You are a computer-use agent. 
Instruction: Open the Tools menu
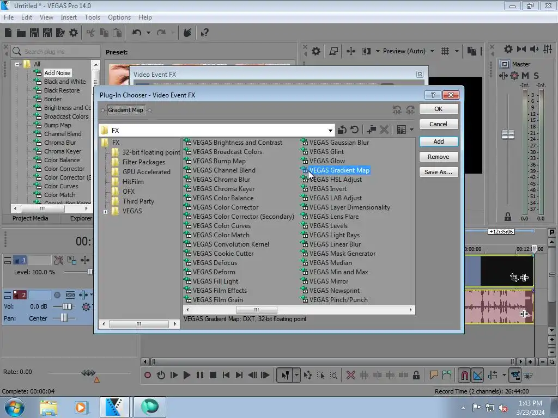[x=92, y=17]
